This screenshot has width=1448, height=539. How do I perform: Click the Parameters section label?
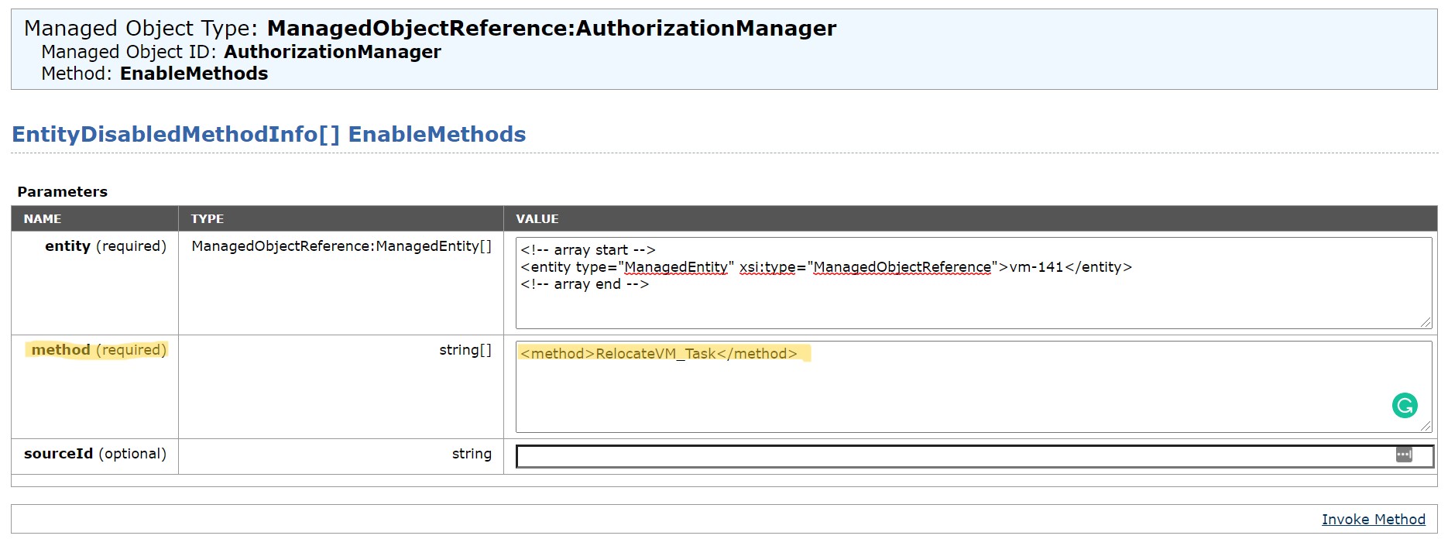(63, 192)
